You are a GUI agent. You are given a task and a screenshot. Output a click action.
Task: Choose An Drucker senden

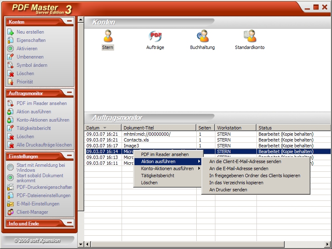click(x=256, y=190)
